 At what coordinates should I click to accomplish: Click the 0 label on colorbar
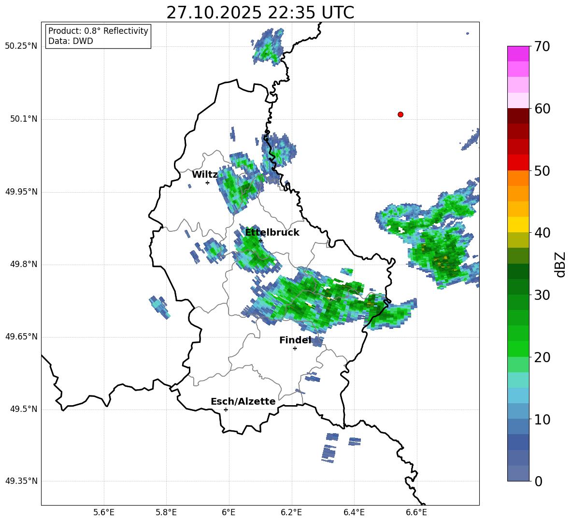pyautogui.click(x=538, y=481)
